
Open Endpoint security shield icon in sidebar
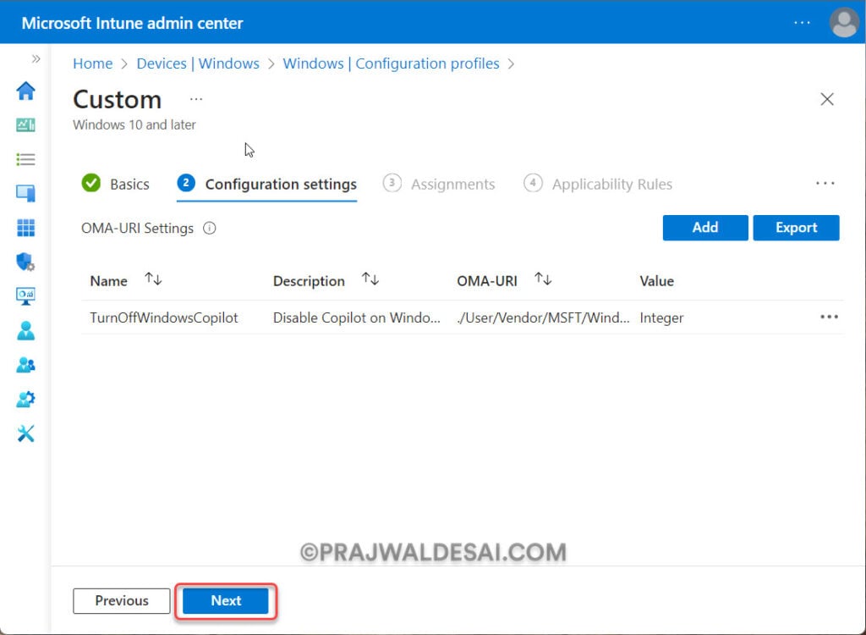point(25,262)
